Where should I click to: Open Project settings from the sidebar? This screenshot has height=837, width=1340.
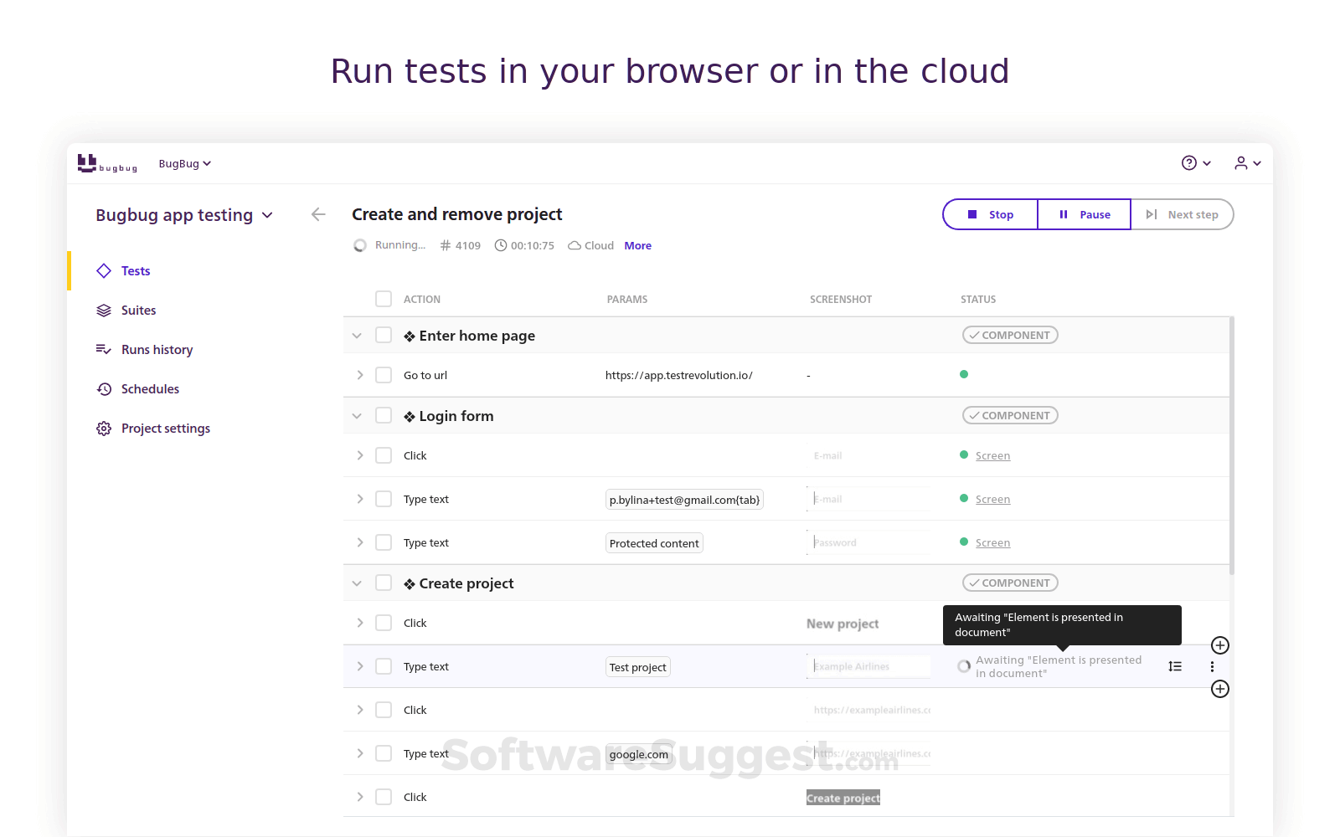point(165,428)
